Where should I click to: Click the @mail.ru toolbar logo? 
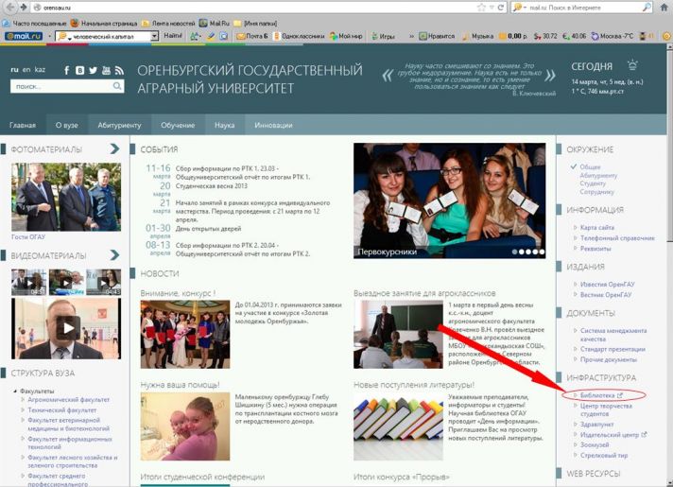pyautogui.click(x=24, y=36)
